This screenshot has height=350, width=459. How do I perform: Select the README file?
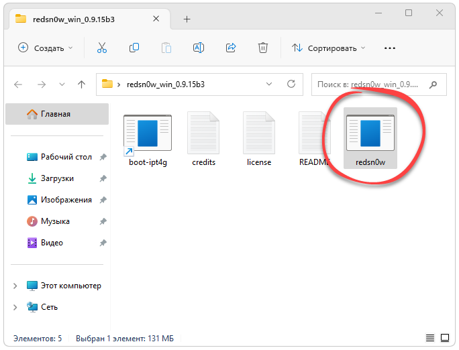pyautogui.click(x=313, y=139)
